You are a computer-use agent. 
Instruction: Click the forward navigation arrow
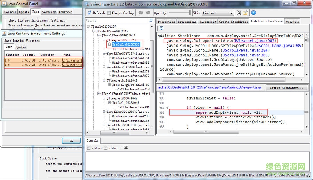pyautogui.click(x=147, y=13)
